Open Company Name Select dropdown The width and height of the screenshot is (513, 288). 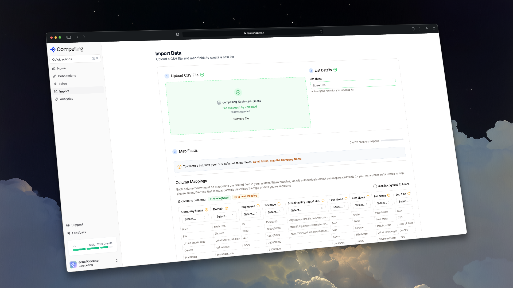coord(195,218)
